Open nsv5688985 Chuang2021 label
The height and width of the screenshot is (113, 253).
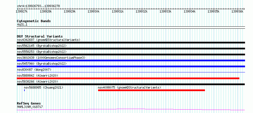43,87
